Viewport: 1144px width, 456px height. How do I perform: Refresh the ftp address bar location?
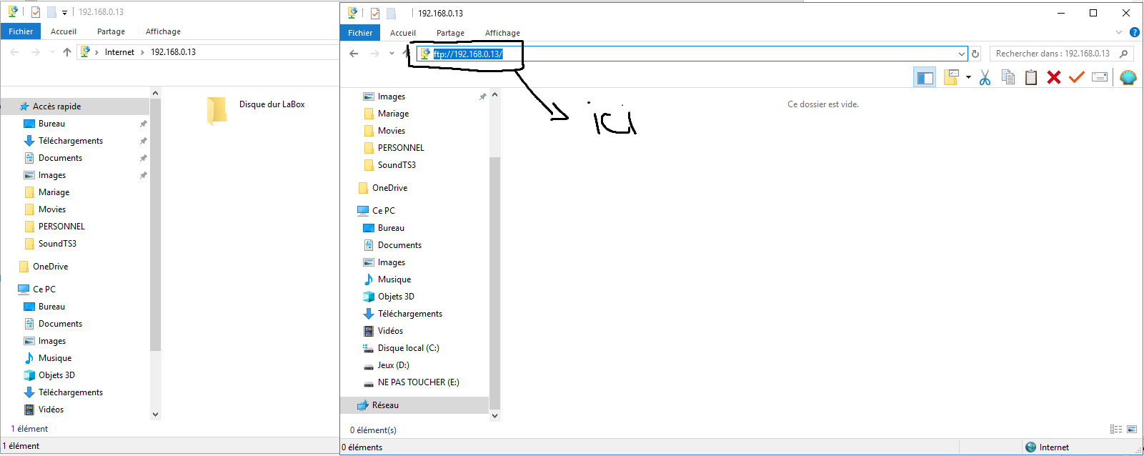pos(975,54)
